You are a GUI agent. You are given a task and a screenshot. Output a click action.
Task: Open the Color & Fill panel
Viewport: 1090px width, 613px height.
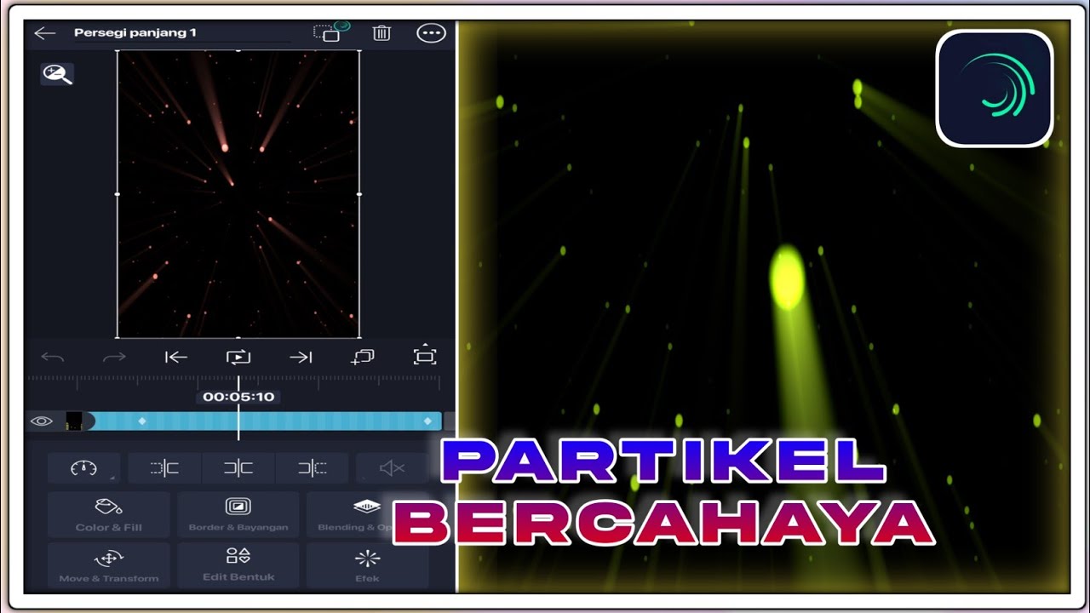click(x=109, y=515)
